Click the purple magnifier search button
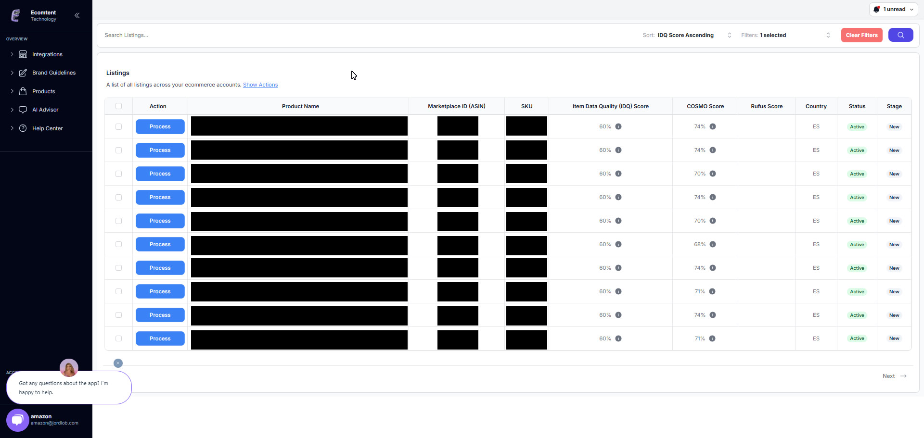The image size is (924, 438). click(900, 35)
